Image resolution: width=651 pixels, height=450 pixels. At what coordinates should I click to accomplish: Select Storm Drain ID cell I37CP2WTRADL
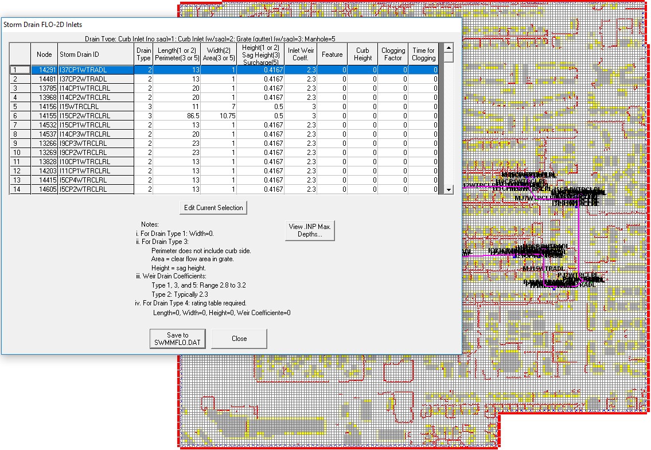(95, 79)
